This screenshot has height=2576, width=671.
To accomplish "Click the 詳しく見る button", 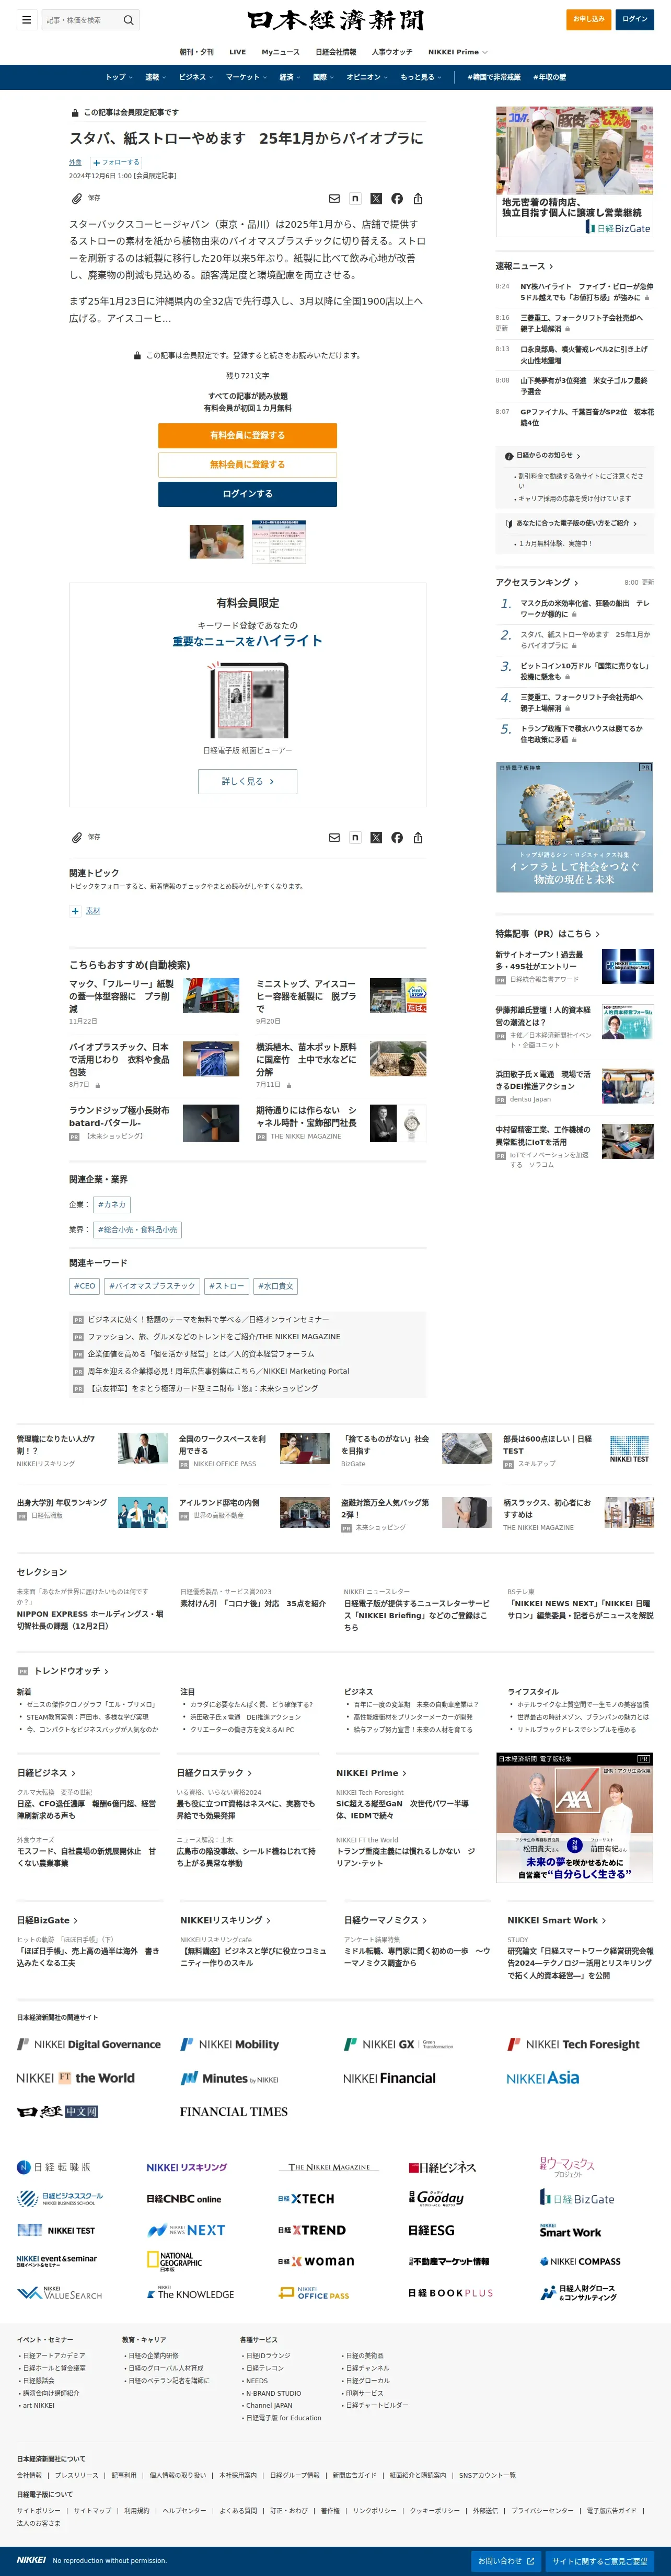I will tap(247, 781).
